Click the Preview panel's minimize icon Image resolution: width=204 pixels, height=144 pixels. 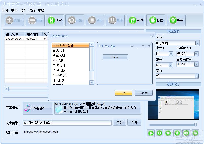coord(137,46)
